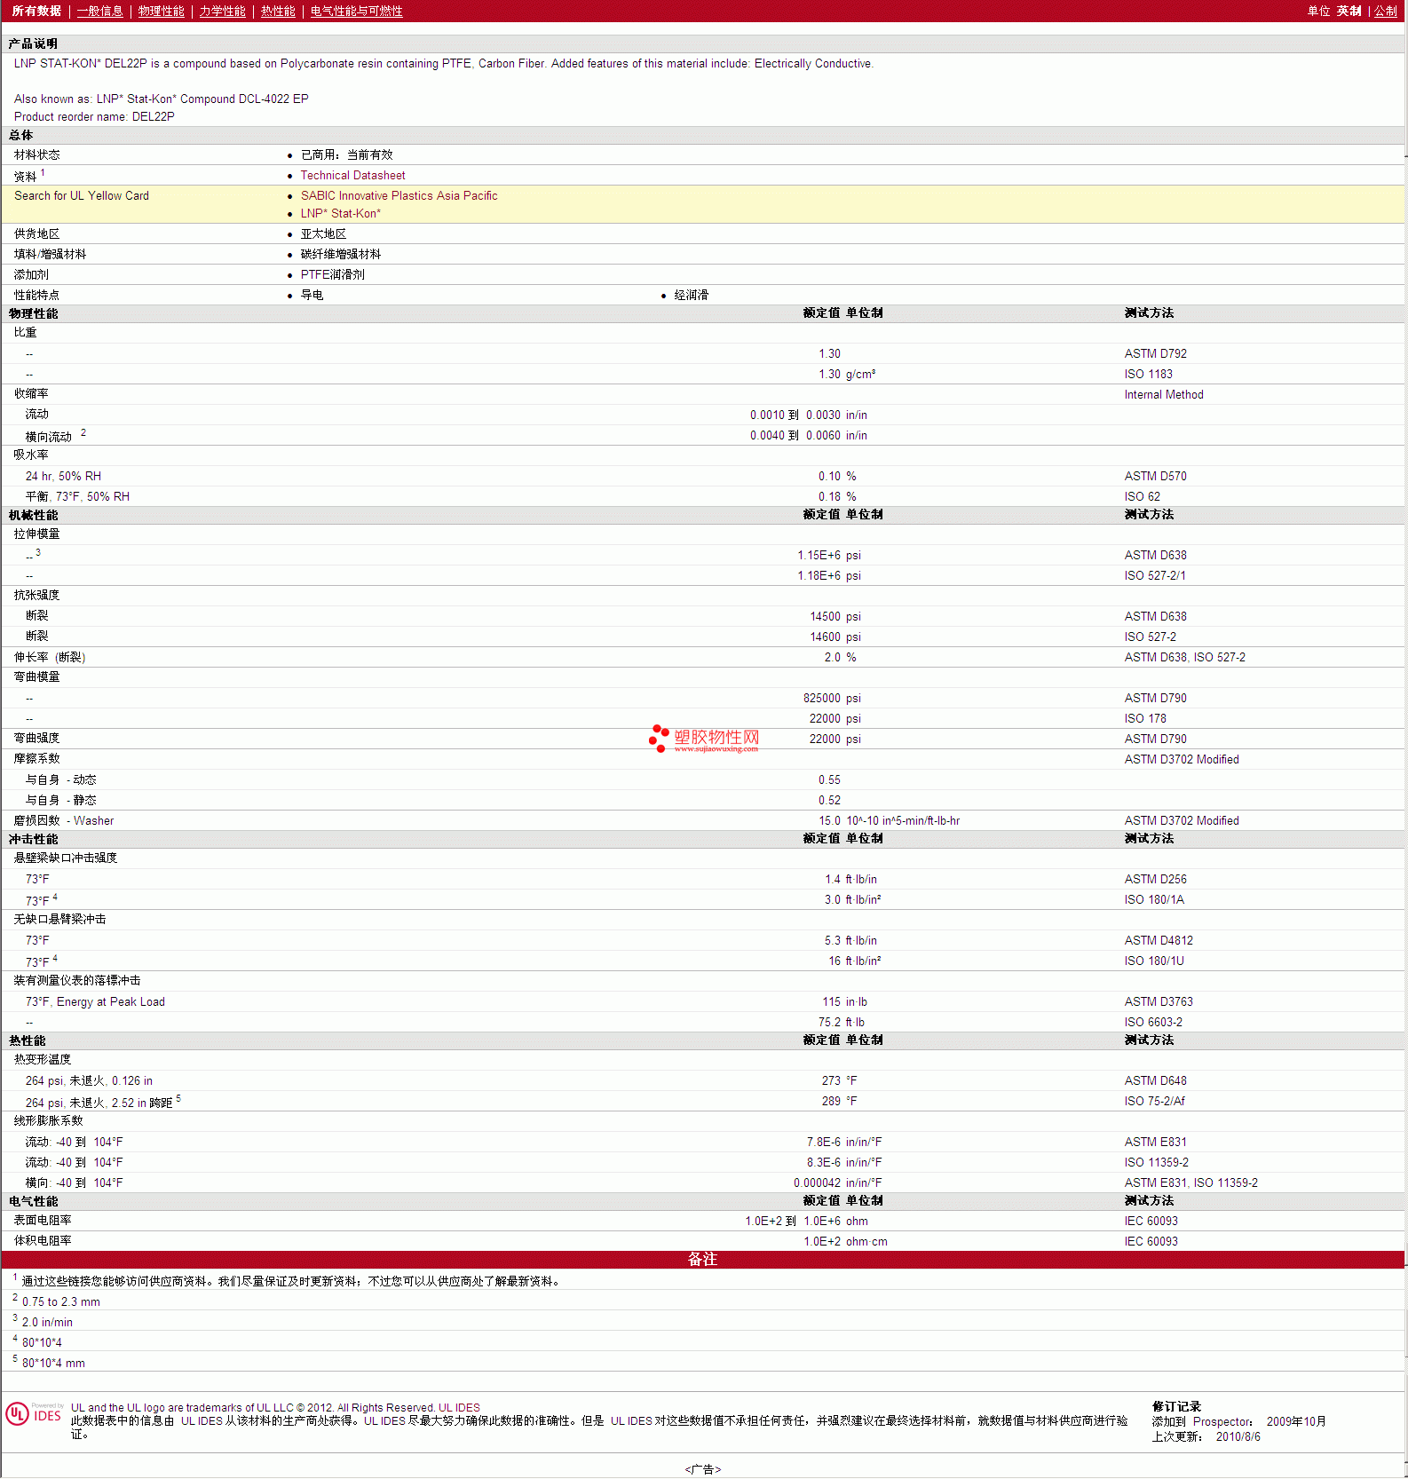This screenshot has width=1408, height=1479.
Task: Click the 修订记录 revision record heading
Action: [1176, 1407]
